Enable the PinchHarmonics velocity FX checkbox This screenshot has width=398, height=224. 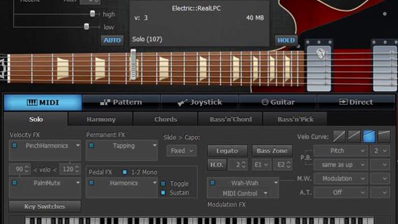(15, 146)
